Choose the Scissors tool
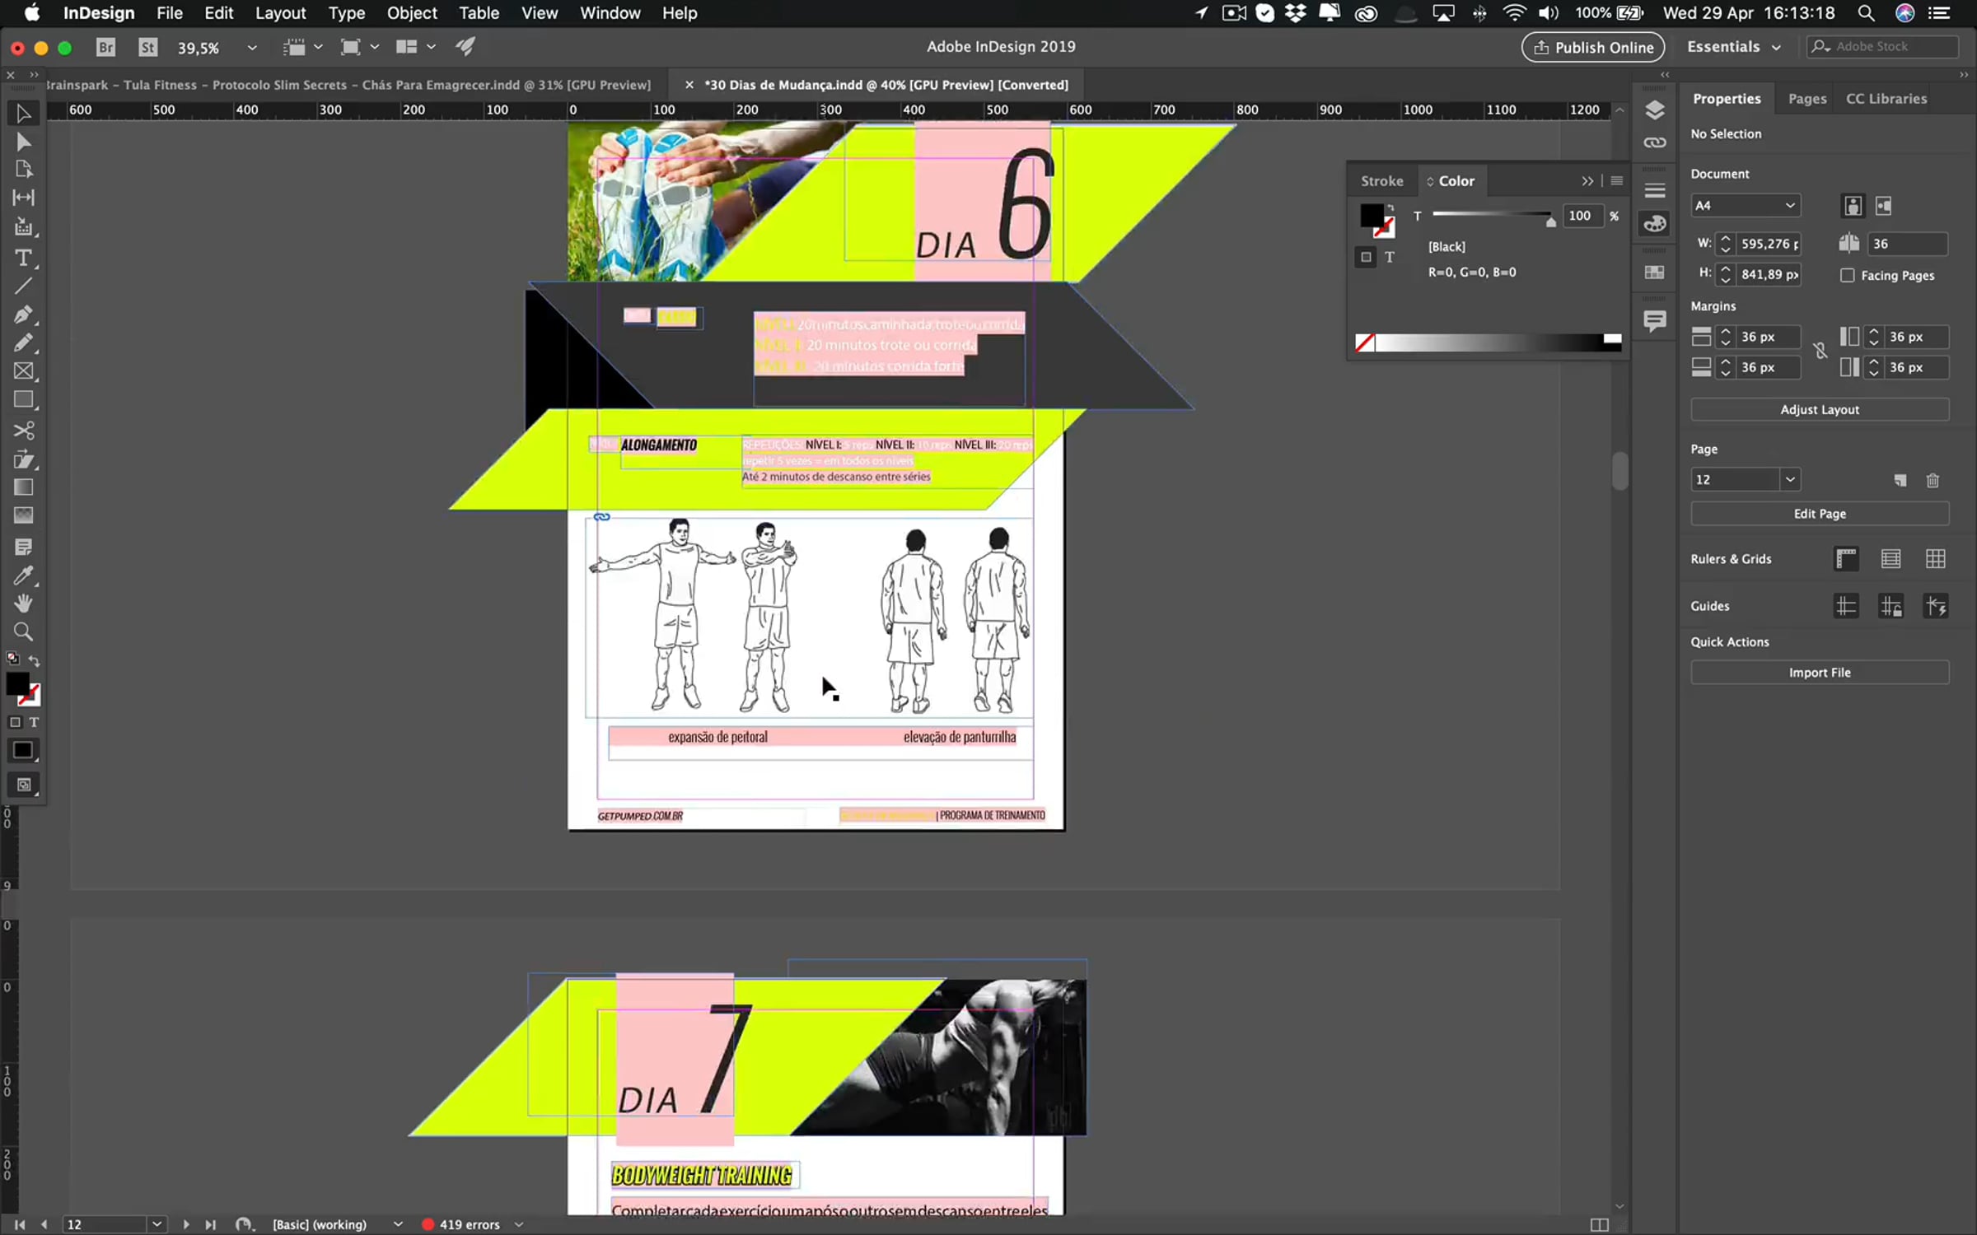Viewport: 1977px width, 1235px height. pos(23,431)
